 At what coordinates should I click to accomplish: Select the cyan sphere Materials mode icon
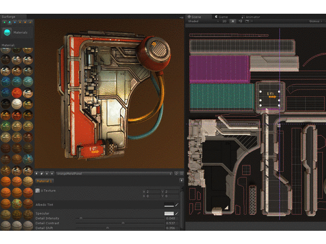click(x=10, y=22)
